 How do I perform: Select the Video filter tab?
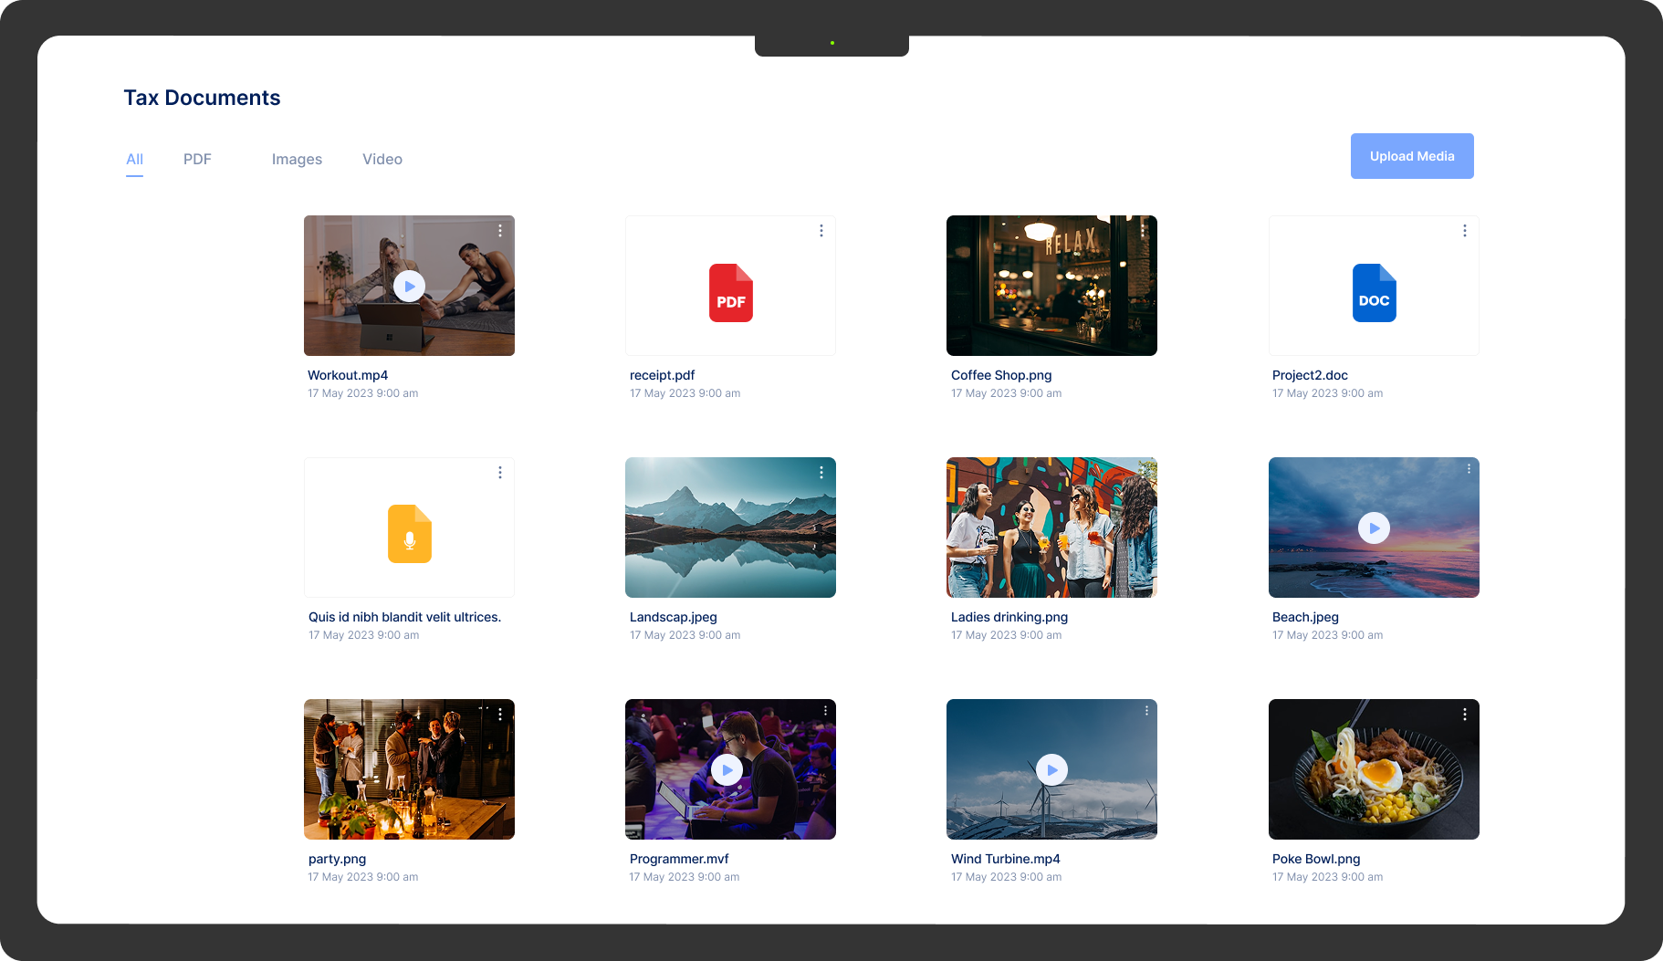[382, 159]
